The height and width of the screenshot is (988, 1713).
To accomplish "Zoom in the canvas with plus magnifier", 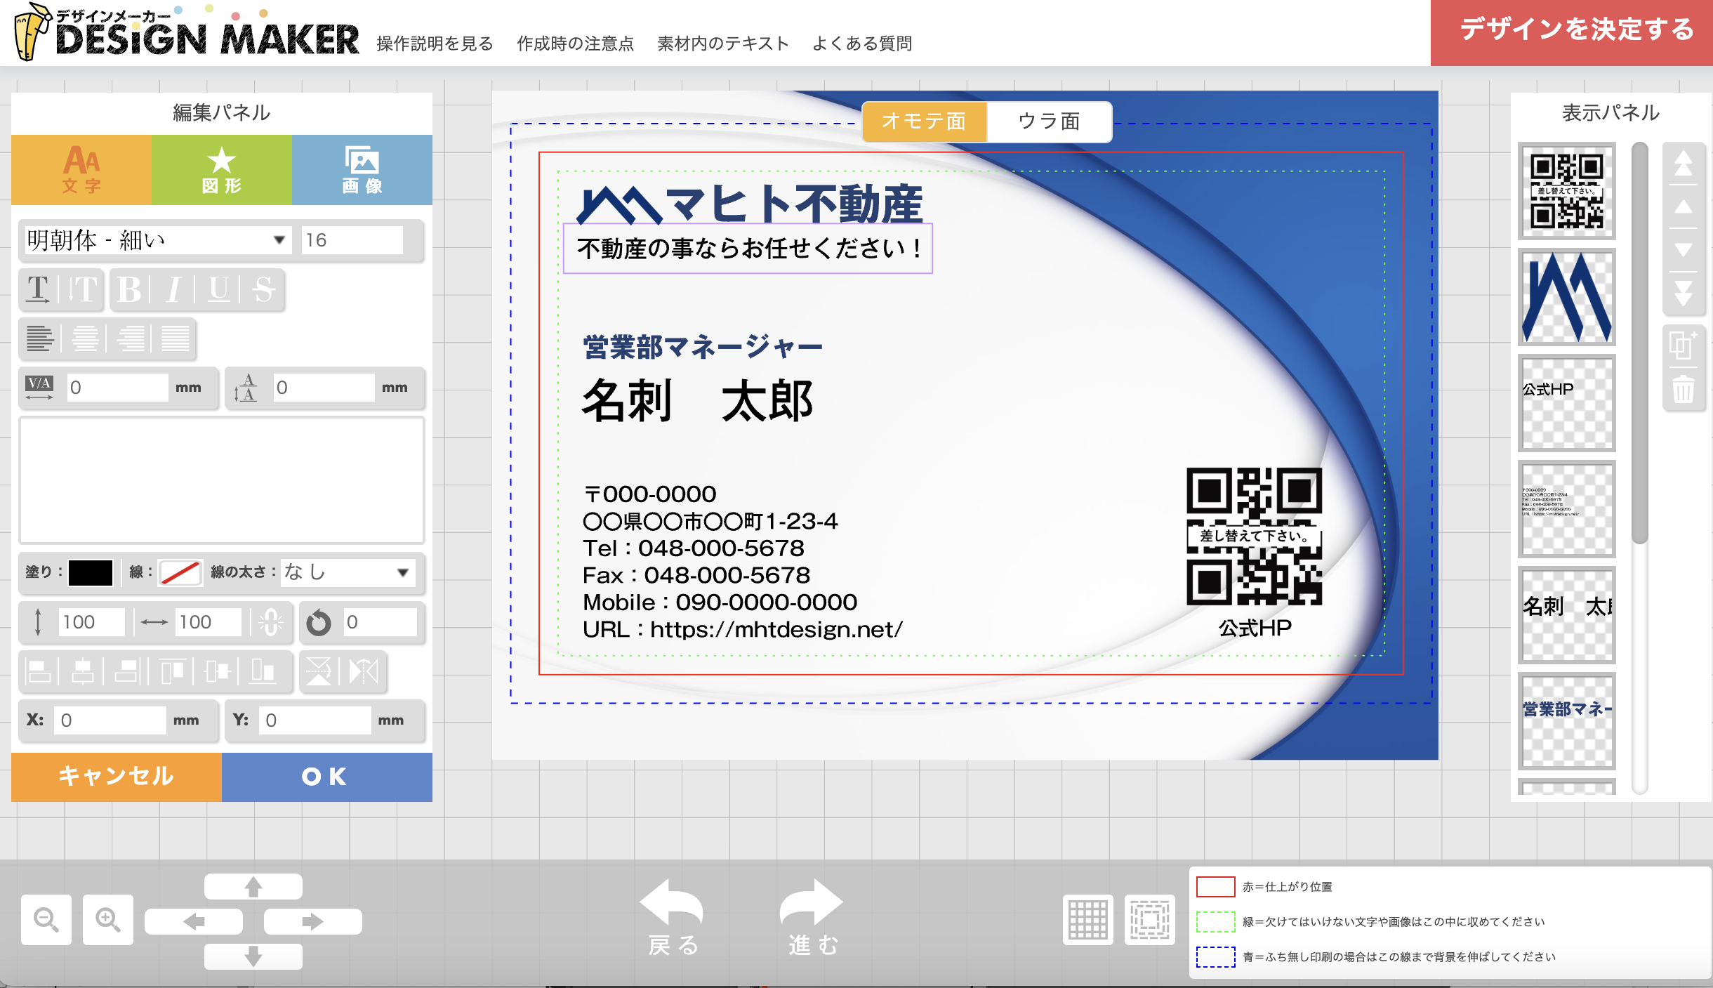I will (x=108, y=919).
